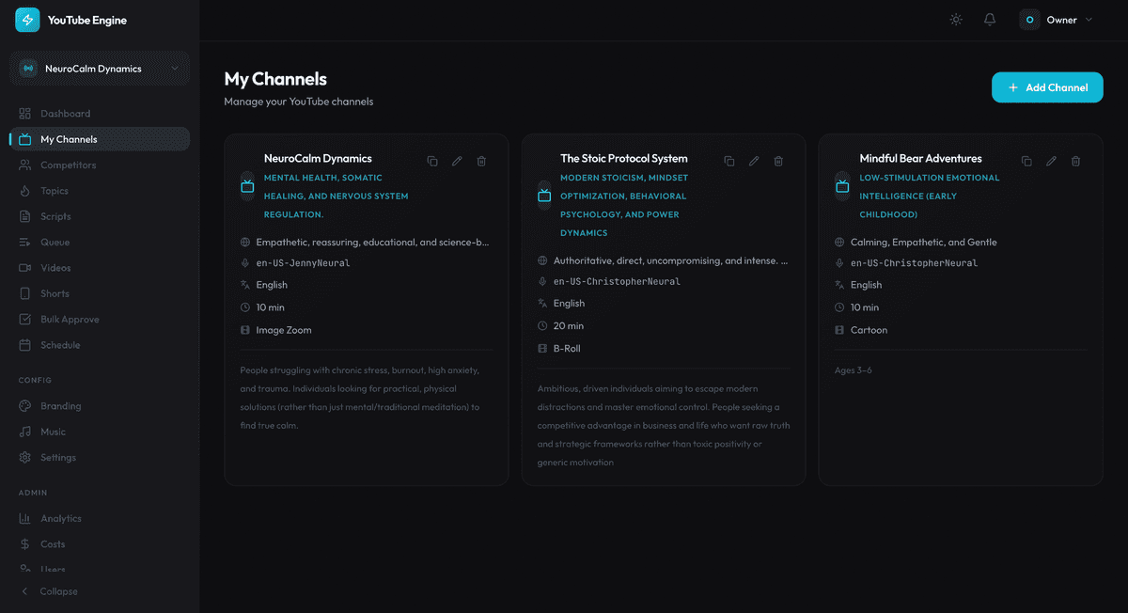This screenshot has width=1128, height=613.
Task: Open Music under Config
Action: 100,432
